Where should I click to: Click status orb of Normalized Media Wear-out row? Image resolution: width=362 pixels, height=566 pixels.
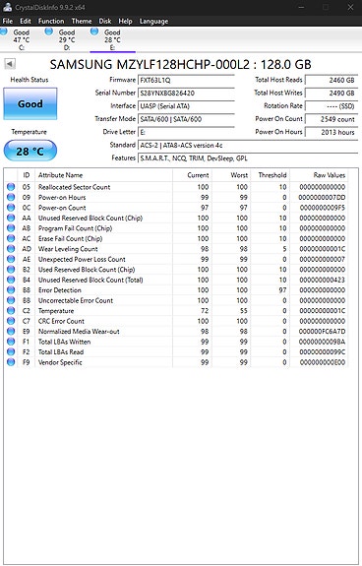[x=11, y=332]
